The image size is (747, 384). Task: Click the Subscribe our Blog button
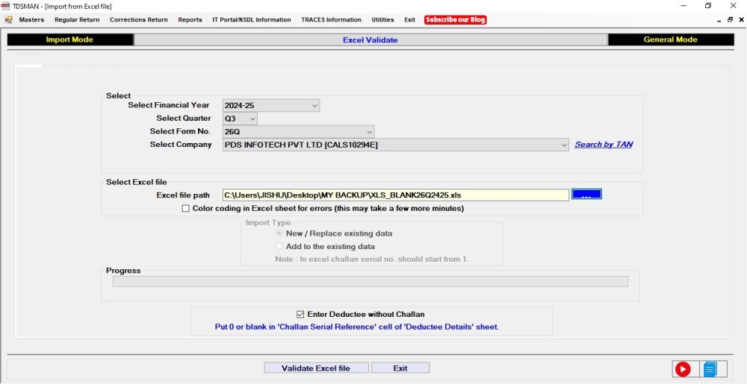pos(456,20)
